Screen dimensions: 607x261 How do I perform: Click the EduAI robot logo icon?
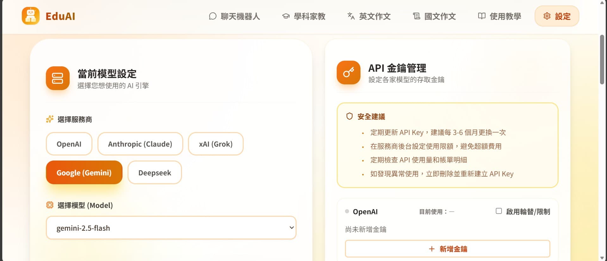(31, 16)
